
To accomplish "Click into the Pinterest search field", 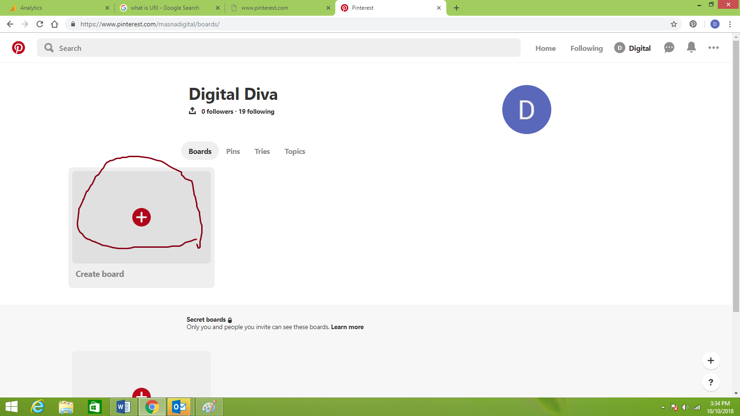I will coord(277,48).
